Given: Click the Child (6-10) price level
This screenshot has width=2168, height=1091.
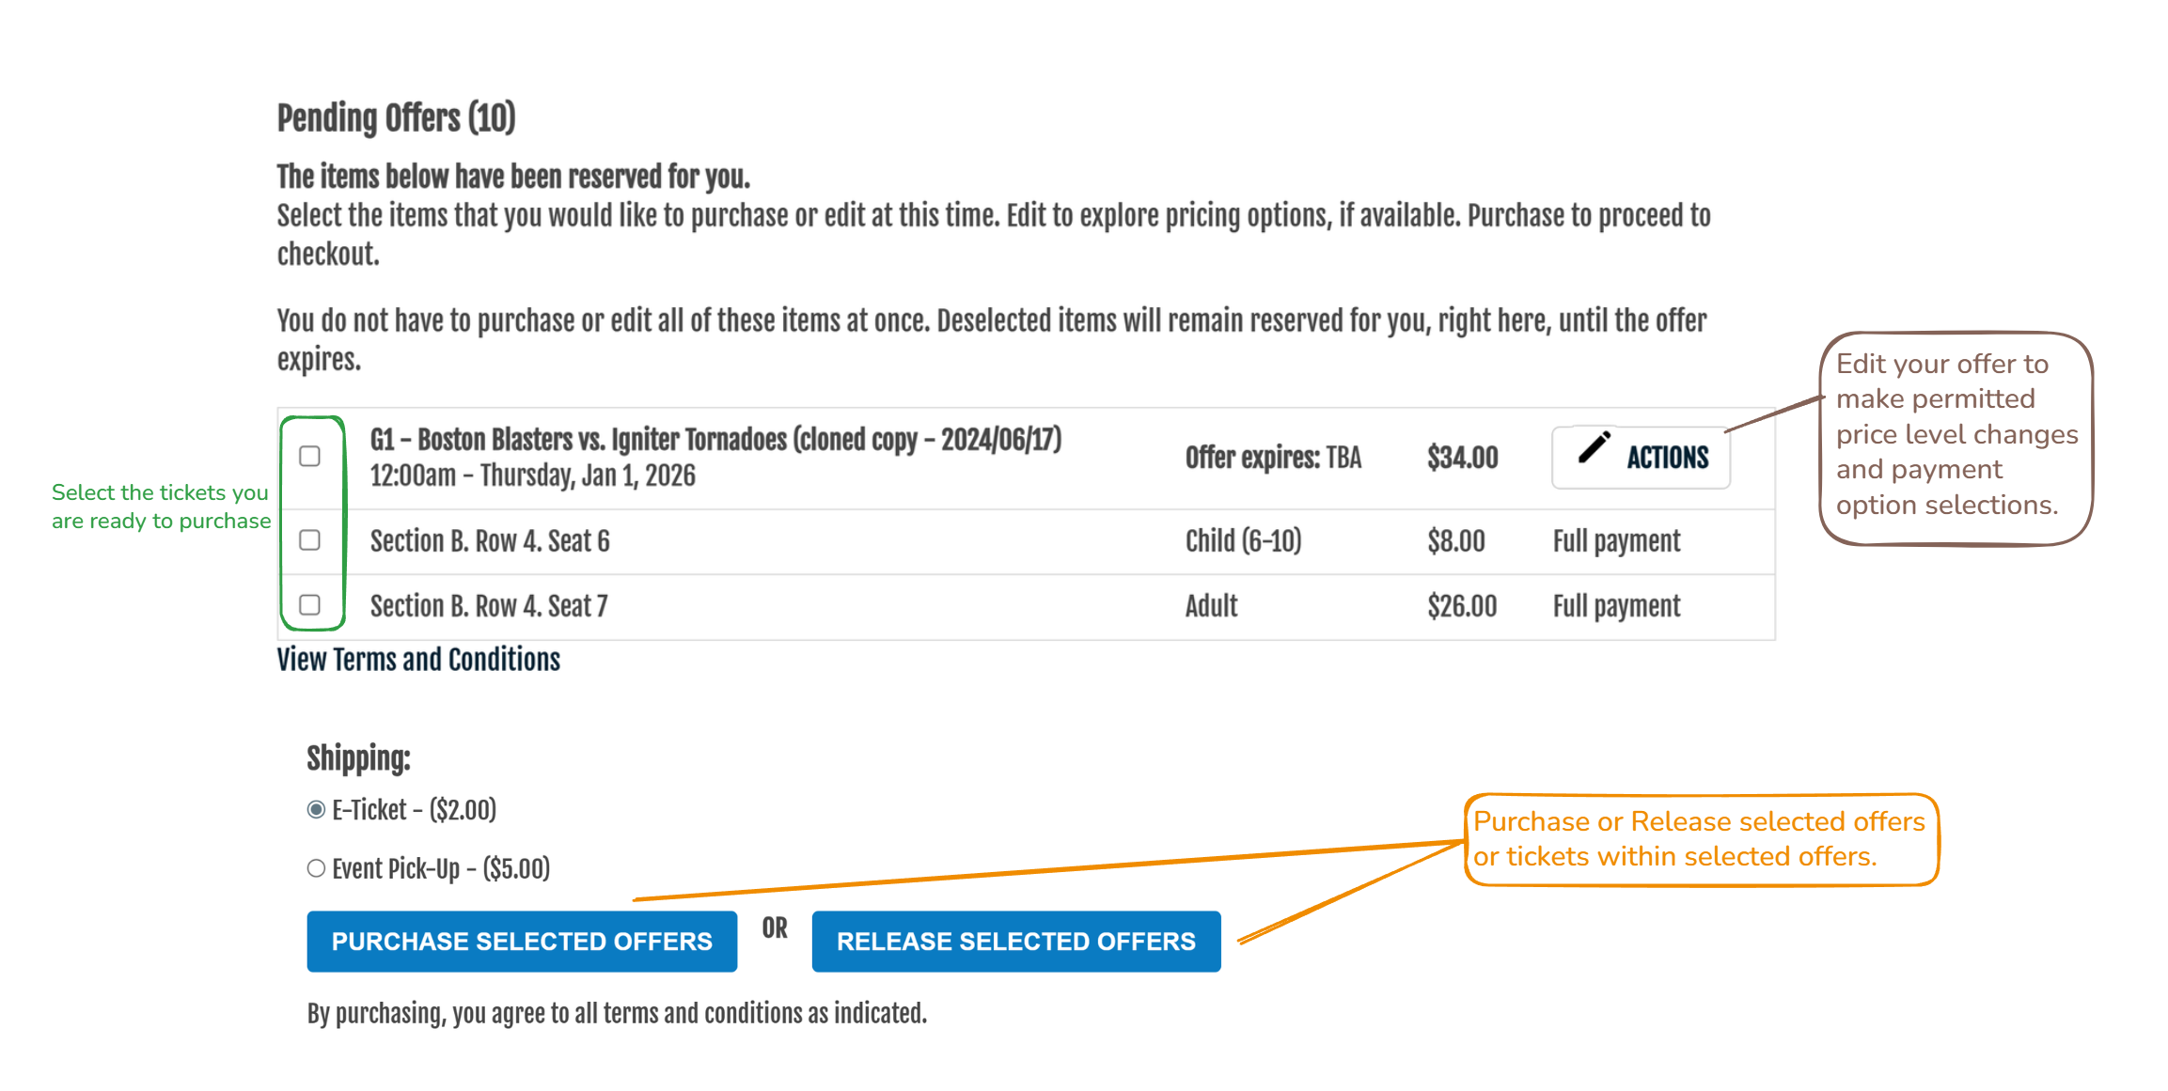Looking at the screenshot, I should [x=1243, y=541].
